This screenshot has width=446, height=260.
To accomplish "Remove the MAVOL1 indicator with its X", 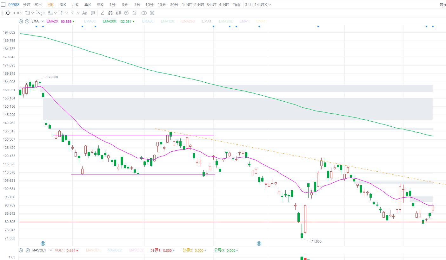I will pos(27,250).
